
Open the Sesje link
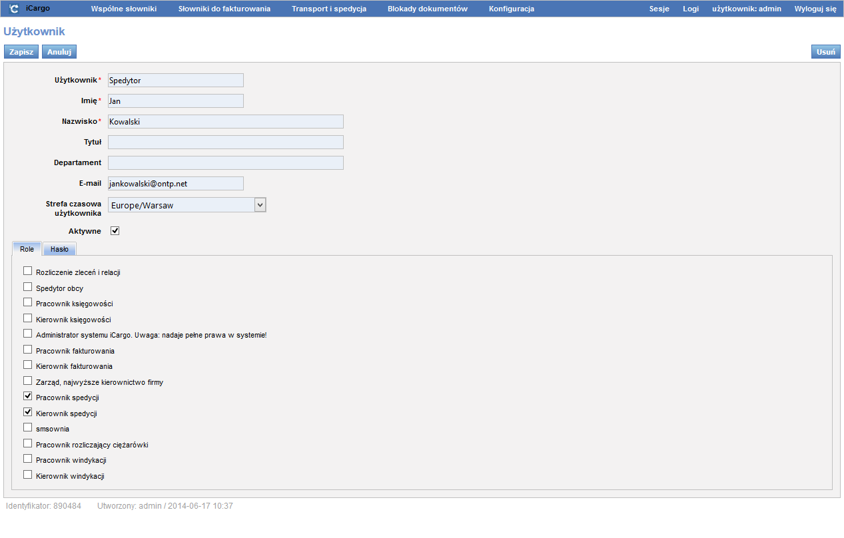pos(659,9)
